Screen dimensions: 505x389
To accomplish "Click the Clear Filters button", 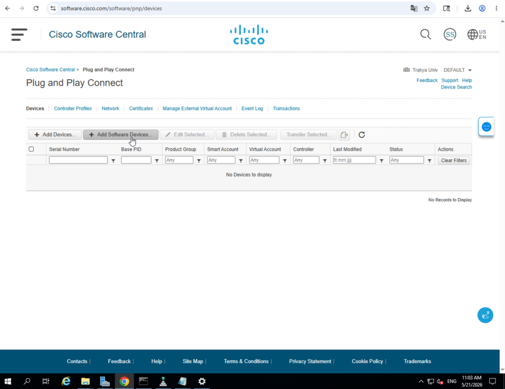I will [454, 160].
